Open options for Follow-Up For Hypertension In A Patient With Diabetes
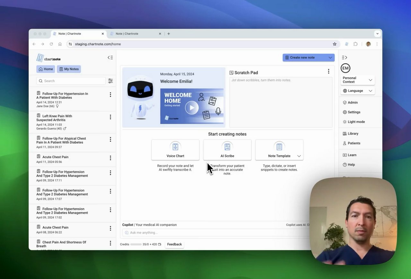This screenshot has width=411, height=279. (110, 94)
